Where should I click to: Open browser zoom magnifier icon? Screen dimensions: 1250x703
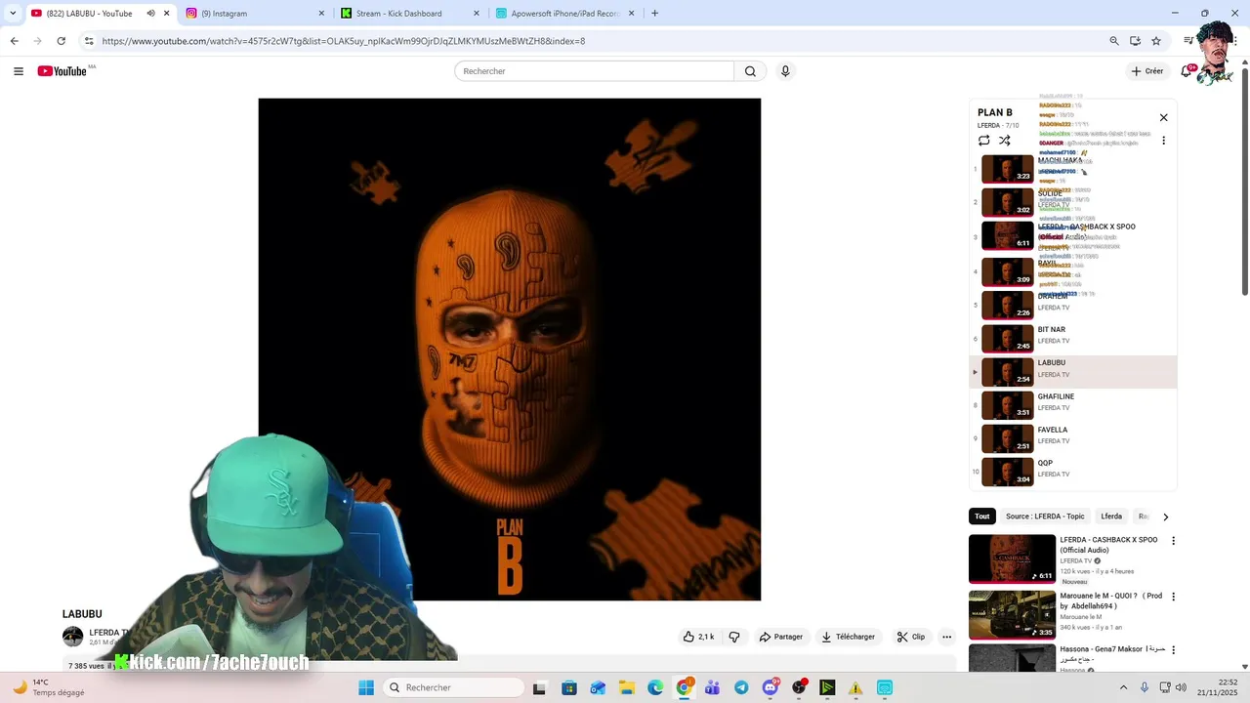coord(1114,41)
